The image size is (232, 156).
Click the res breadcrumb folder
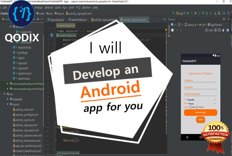[50, 13]
